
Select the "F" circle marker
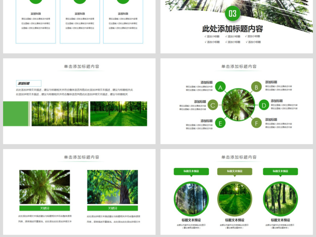coord(256,122)
